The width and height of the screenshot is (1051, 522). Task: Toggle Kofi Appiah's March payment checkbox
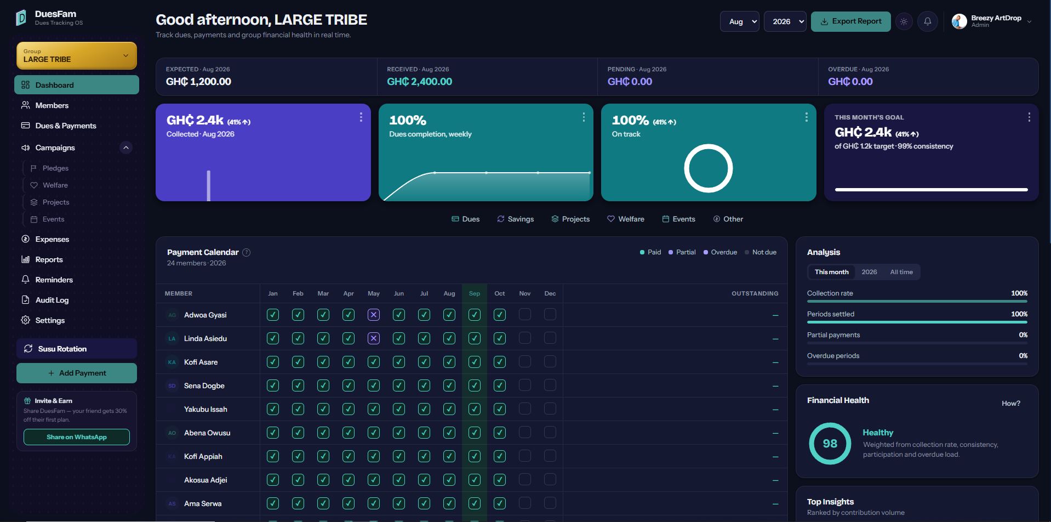[x=323, y=456]
